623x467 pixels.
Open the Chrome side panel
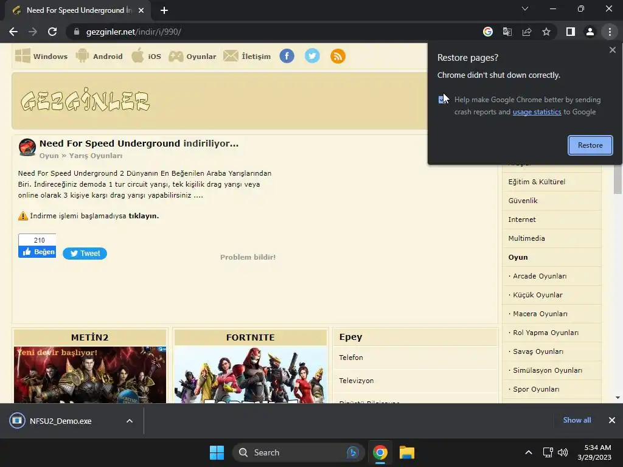pos(571,32)
